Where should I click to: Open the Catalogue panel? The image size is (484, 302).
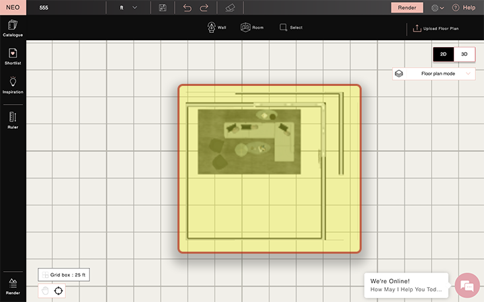(x=13, y=28)
